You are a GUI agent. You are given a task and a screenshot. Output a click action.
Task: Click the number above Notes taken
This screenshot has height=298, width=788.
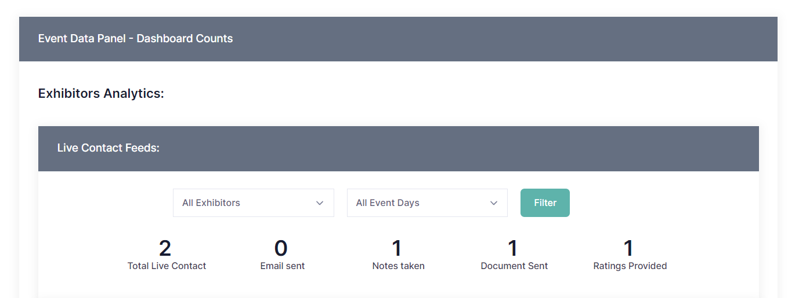(x=397, y=248)
